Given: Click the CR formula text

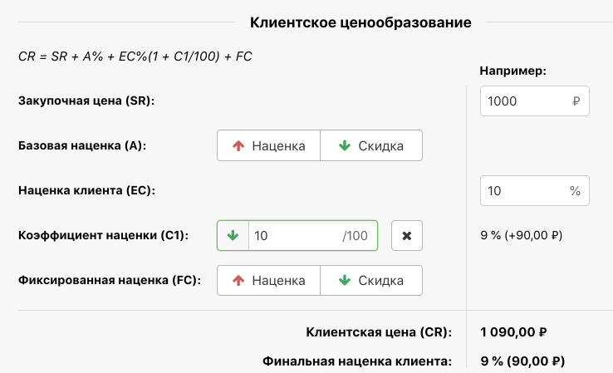Looking at the screenshot, I should click(135, 56).
